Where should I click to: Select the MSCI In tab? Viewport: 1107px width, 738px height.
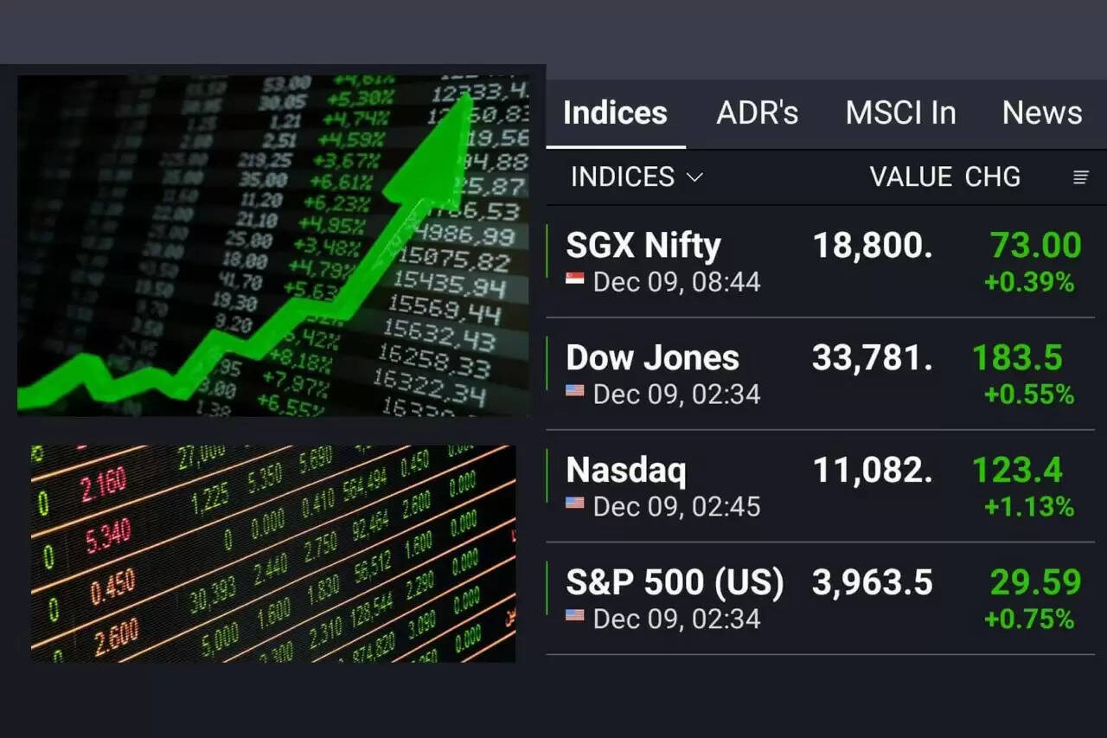(x=900, y=112)
